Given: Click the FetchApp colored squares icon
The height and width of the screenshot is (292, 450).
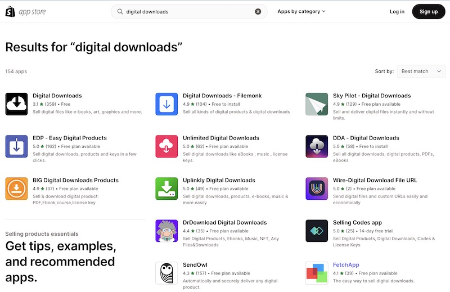Looking at the screenshot, I should point(317,273).
